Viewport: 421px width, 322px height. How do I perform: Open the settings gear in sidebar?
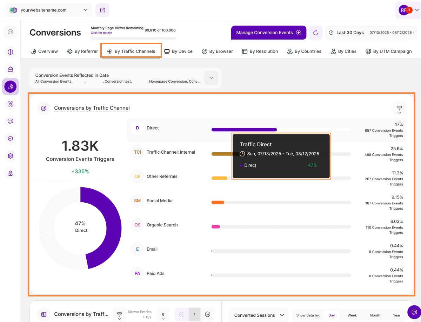pyautogui.click(x=11, y=156)
